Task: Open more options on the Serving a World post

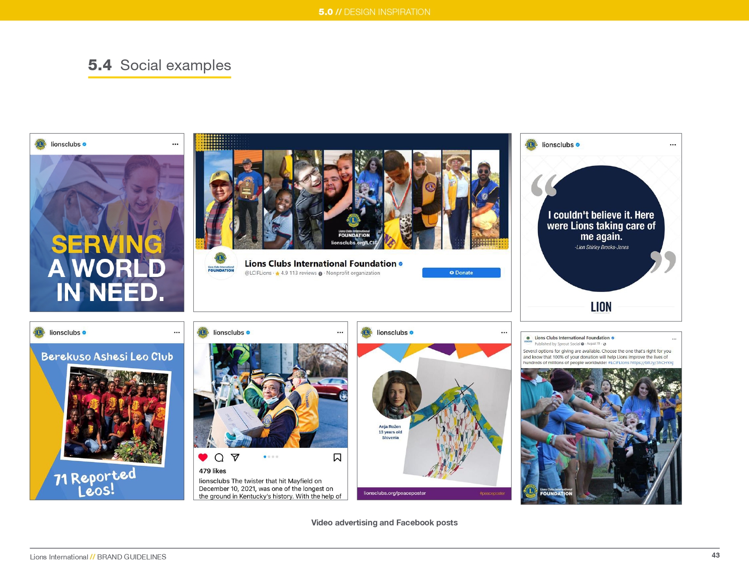Action: [175, 144]
